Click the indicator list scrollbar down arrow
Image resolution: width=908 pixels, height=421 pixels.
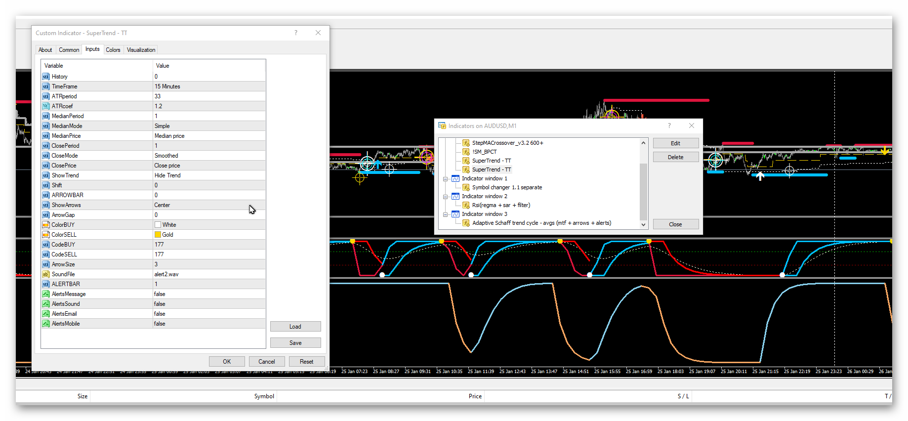click(x=643, y=224)
